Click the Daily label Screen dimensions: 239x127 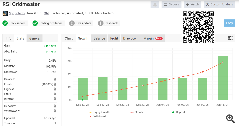(7, 60)
